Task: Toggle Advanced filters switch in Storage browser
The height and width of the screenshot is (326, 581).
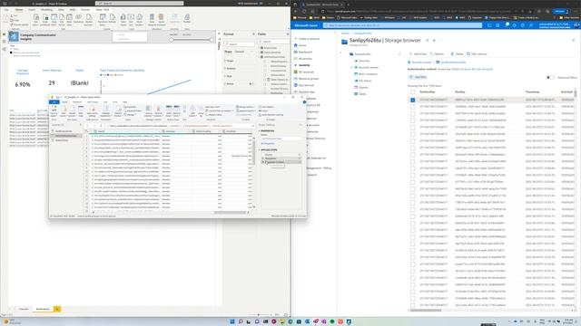Action: [550, 77]
